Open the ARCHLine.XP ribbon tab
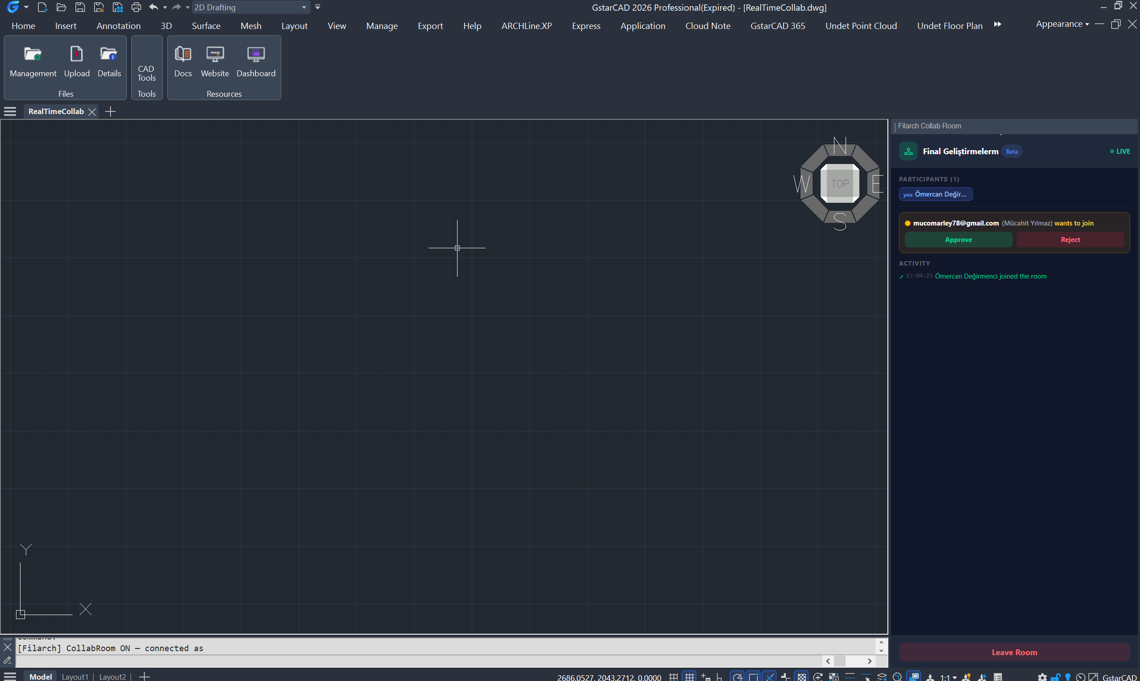This screenshot has width=1140, height=681. coord(527,26)
